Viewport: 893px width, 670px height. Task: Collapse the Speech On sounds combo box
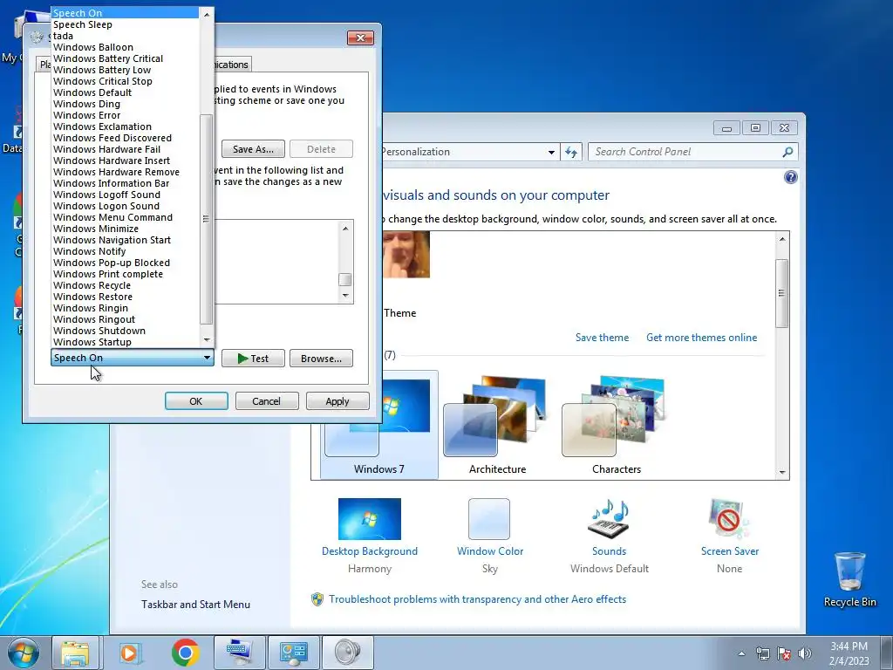click(x=133, y=358)
